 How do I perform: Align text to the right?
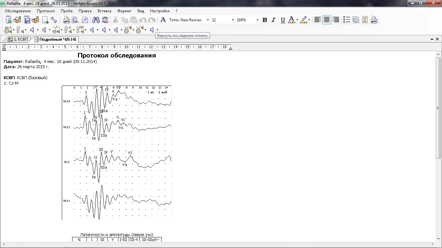coord(336,20)
